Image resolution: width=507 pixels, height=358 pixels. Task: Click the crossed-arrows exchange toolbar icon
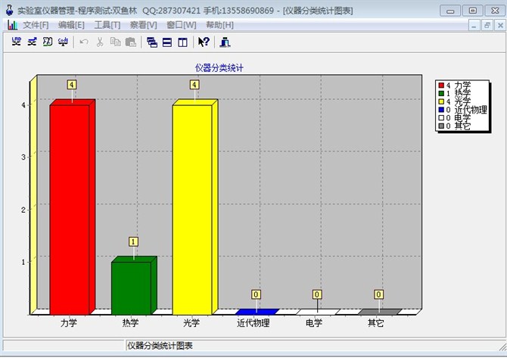point(32,42)
